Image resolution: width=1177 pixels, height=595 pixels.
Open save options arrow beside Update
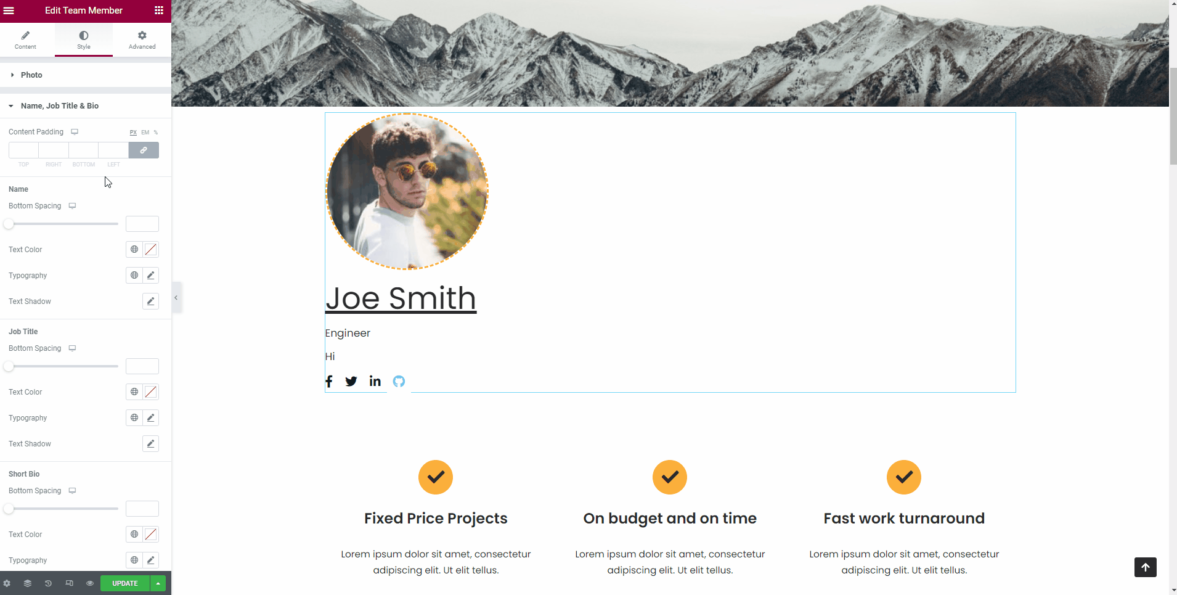tap(158, 583)
